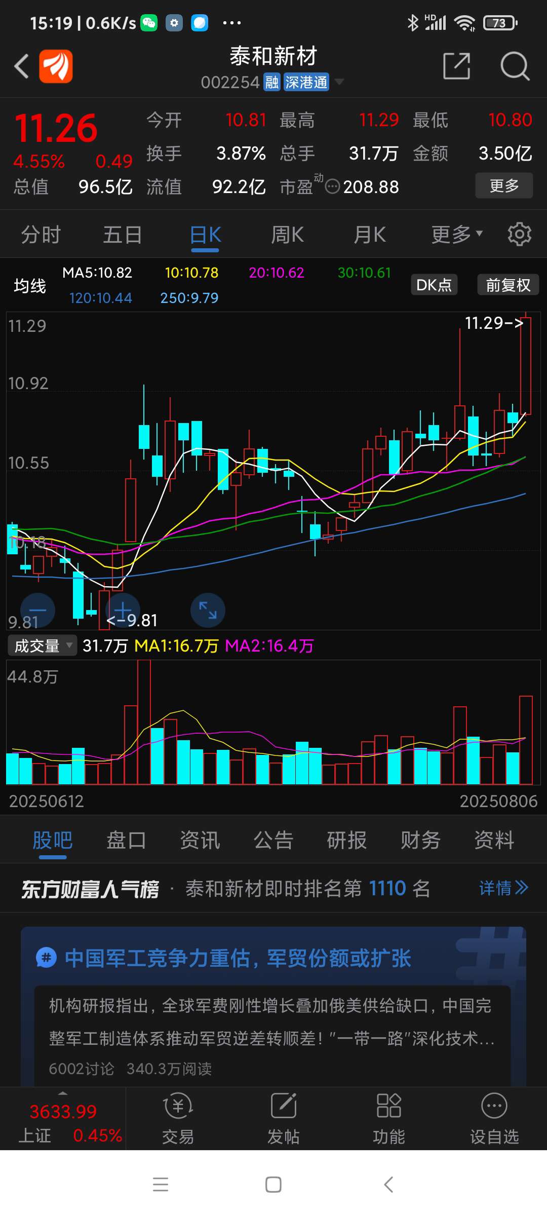Expand the 更多 chart period dropdown
The height and width of the screenshot is (1216, 547).
[x=457, y=235]
